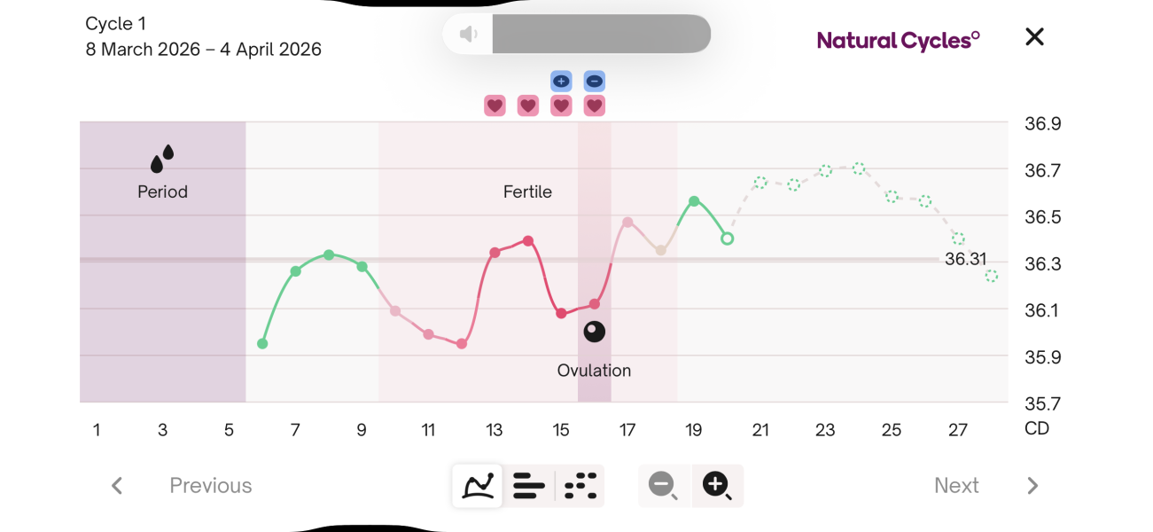Switch to the scatter dot view icon
Screen dimensions: 1153x532
click(581, 486)
